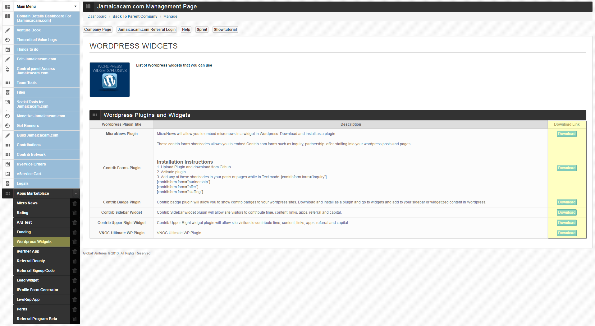This screenshot has height=326, width=595.
Task: Trash the iPartner App entry
Action: click(75, 251)
